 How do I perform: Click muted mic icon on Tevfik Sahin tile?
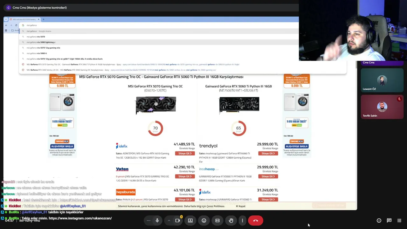[399, 99]
